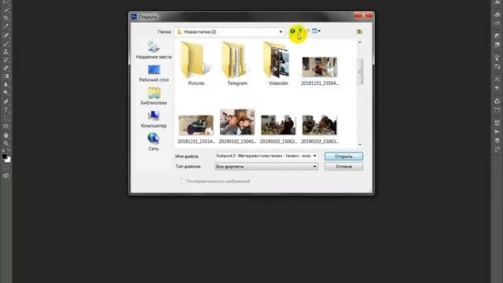This screenshot has height=283, width=503.
Task: Select the Clone Stamp tool
Action: [x=6, y=51]
